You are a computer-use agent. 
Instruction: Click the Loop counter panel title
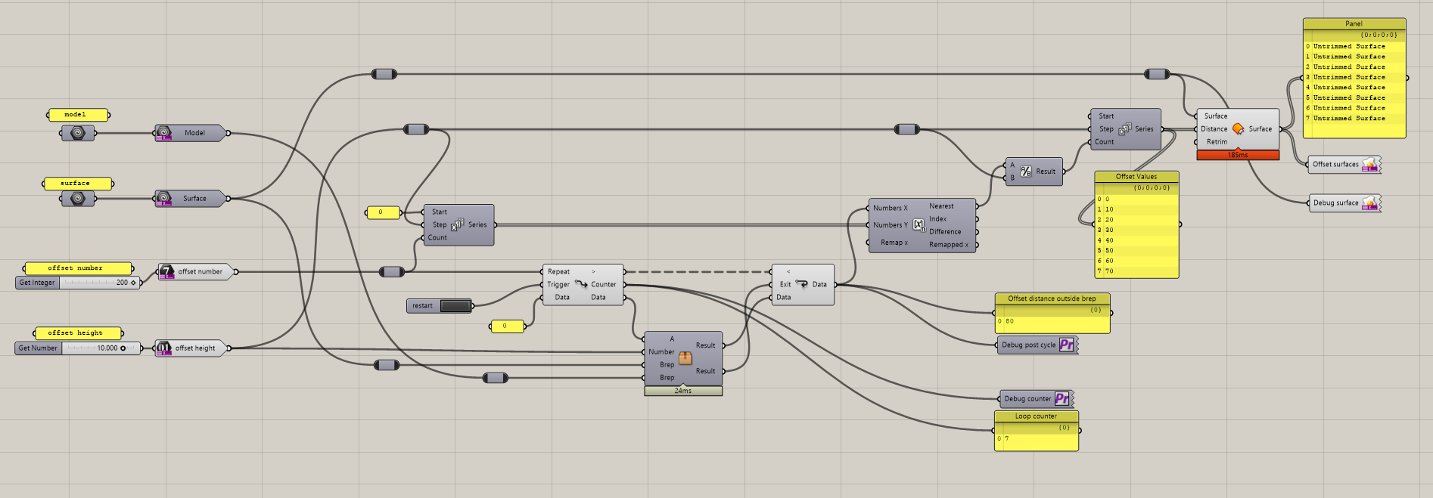point(1036,416)
